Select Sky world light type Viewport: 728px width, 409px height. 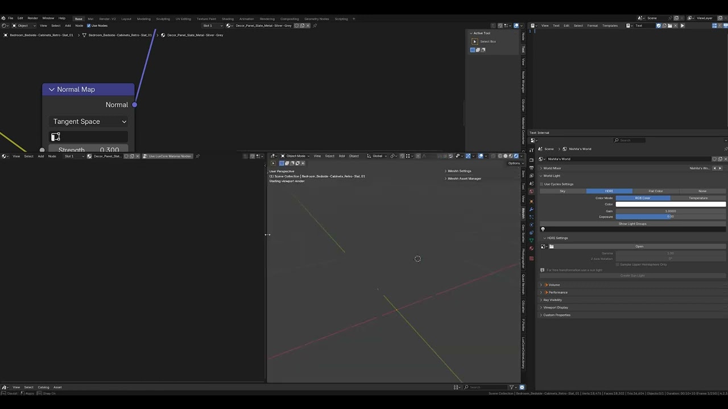562,191
